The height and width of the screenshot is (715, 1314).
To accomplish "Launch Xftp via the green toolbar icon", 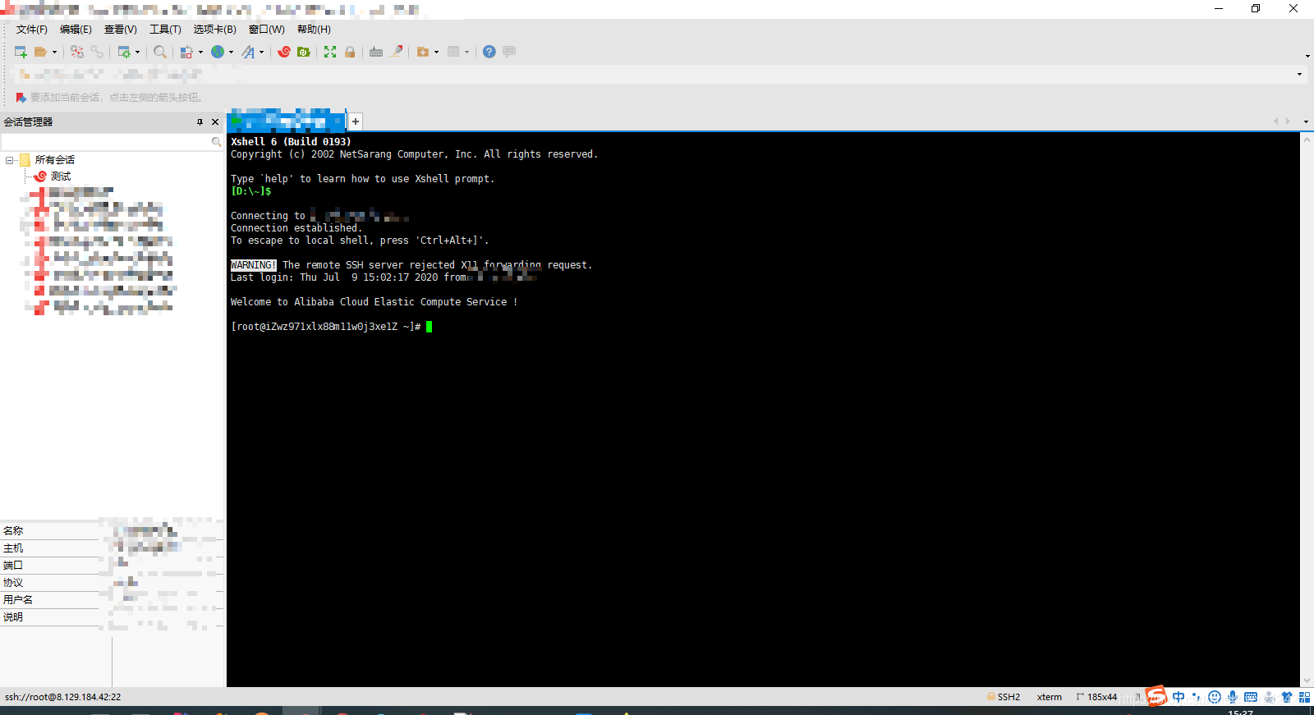I will [304, 52].
